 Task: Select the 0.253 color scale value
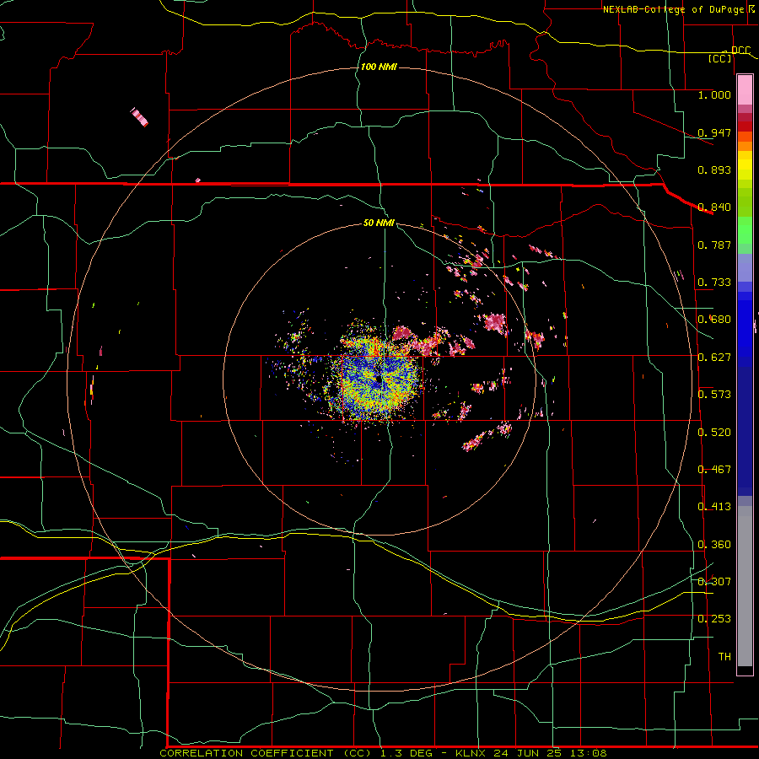[714, 619]
